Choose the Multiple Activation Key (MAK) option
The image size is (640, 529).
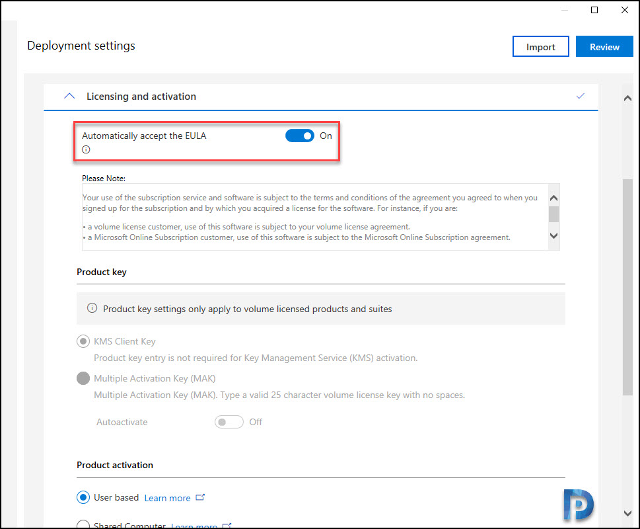tap(83, 378)
